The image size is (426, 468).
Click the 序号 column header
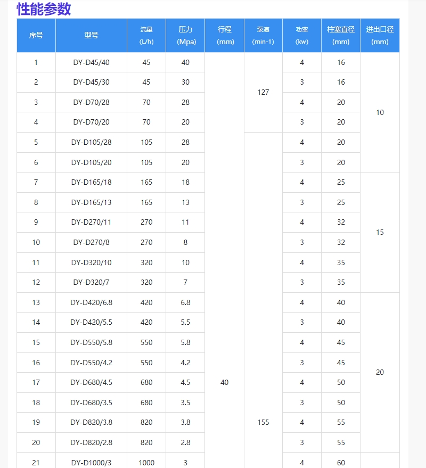click(36, 35)
